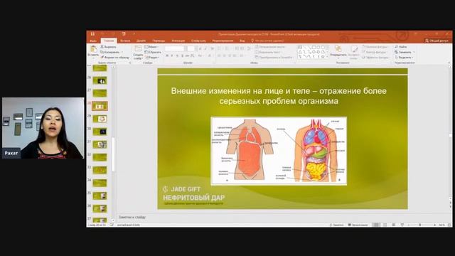Switch to the Design (Дизайн) tab
Viewport: 455px width, 256px height.
[141, 41]
